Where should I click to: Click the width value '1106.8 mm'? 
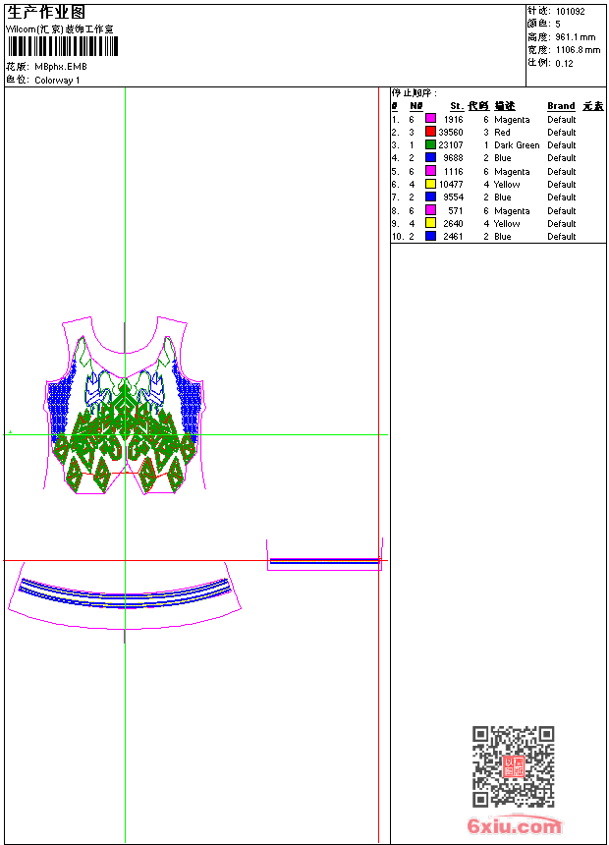(x=578, y=50)
